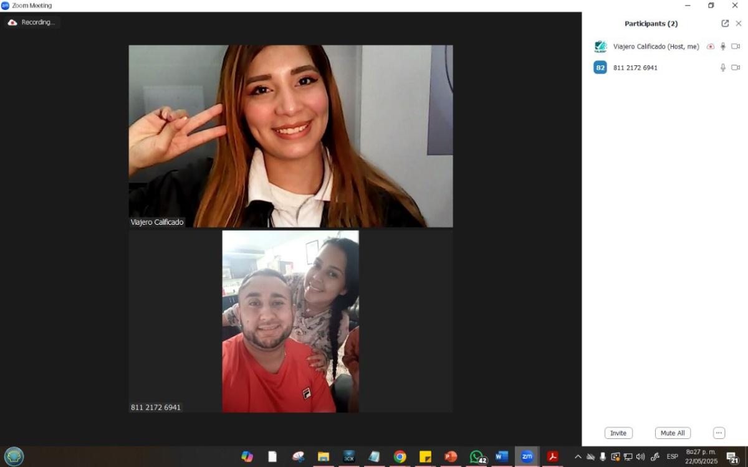Click the Recording indicator

tap(32, 22)
